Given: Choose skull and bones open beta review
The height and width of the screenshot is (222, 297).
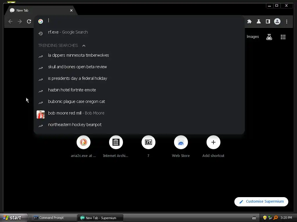Looking at the screenshot, I should point(139,67).
